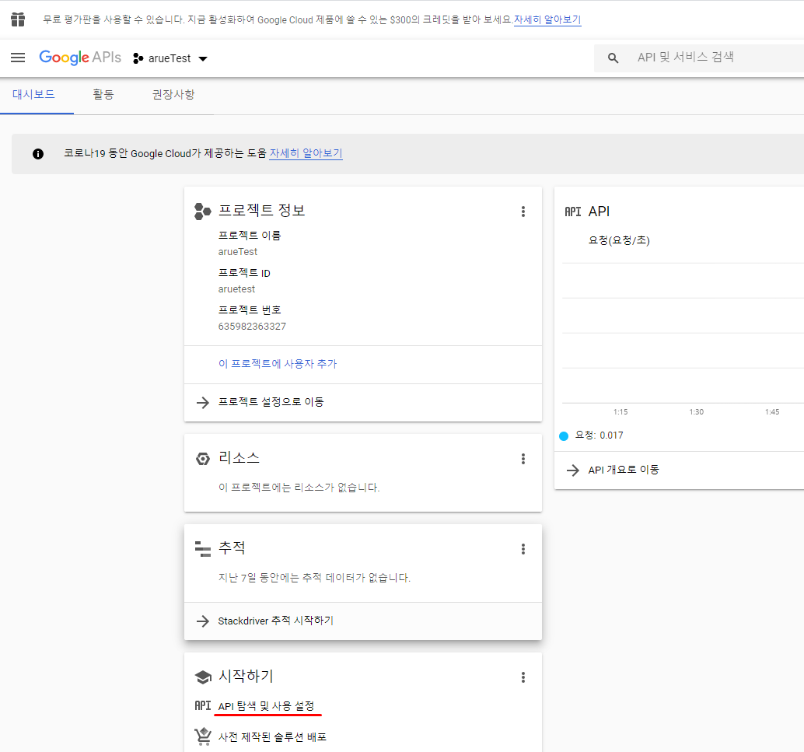Image resolution: width=804 pixels, height=752 pixels.
Task: Click the graduation cap icon beside 시작하기
Action: (x=203, y=677)
